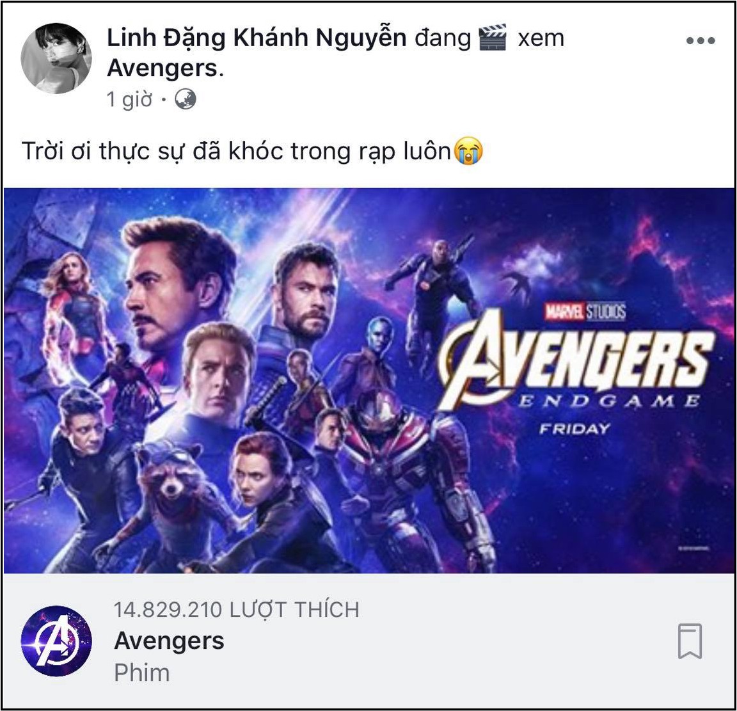Open the poster's round profile picture

tap(56, 59)
